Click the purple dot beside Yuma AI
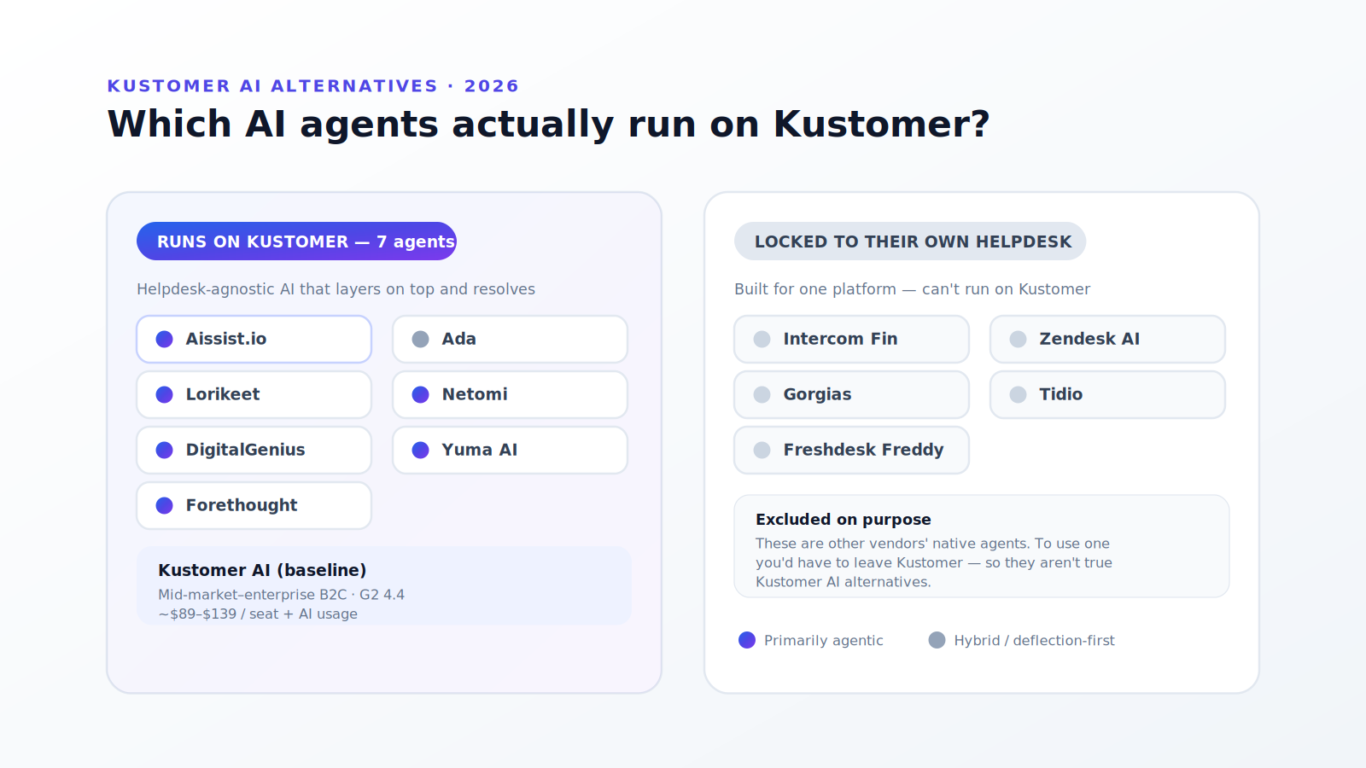1366x768 pixels. pyautogui.click(x=421, y=451)
